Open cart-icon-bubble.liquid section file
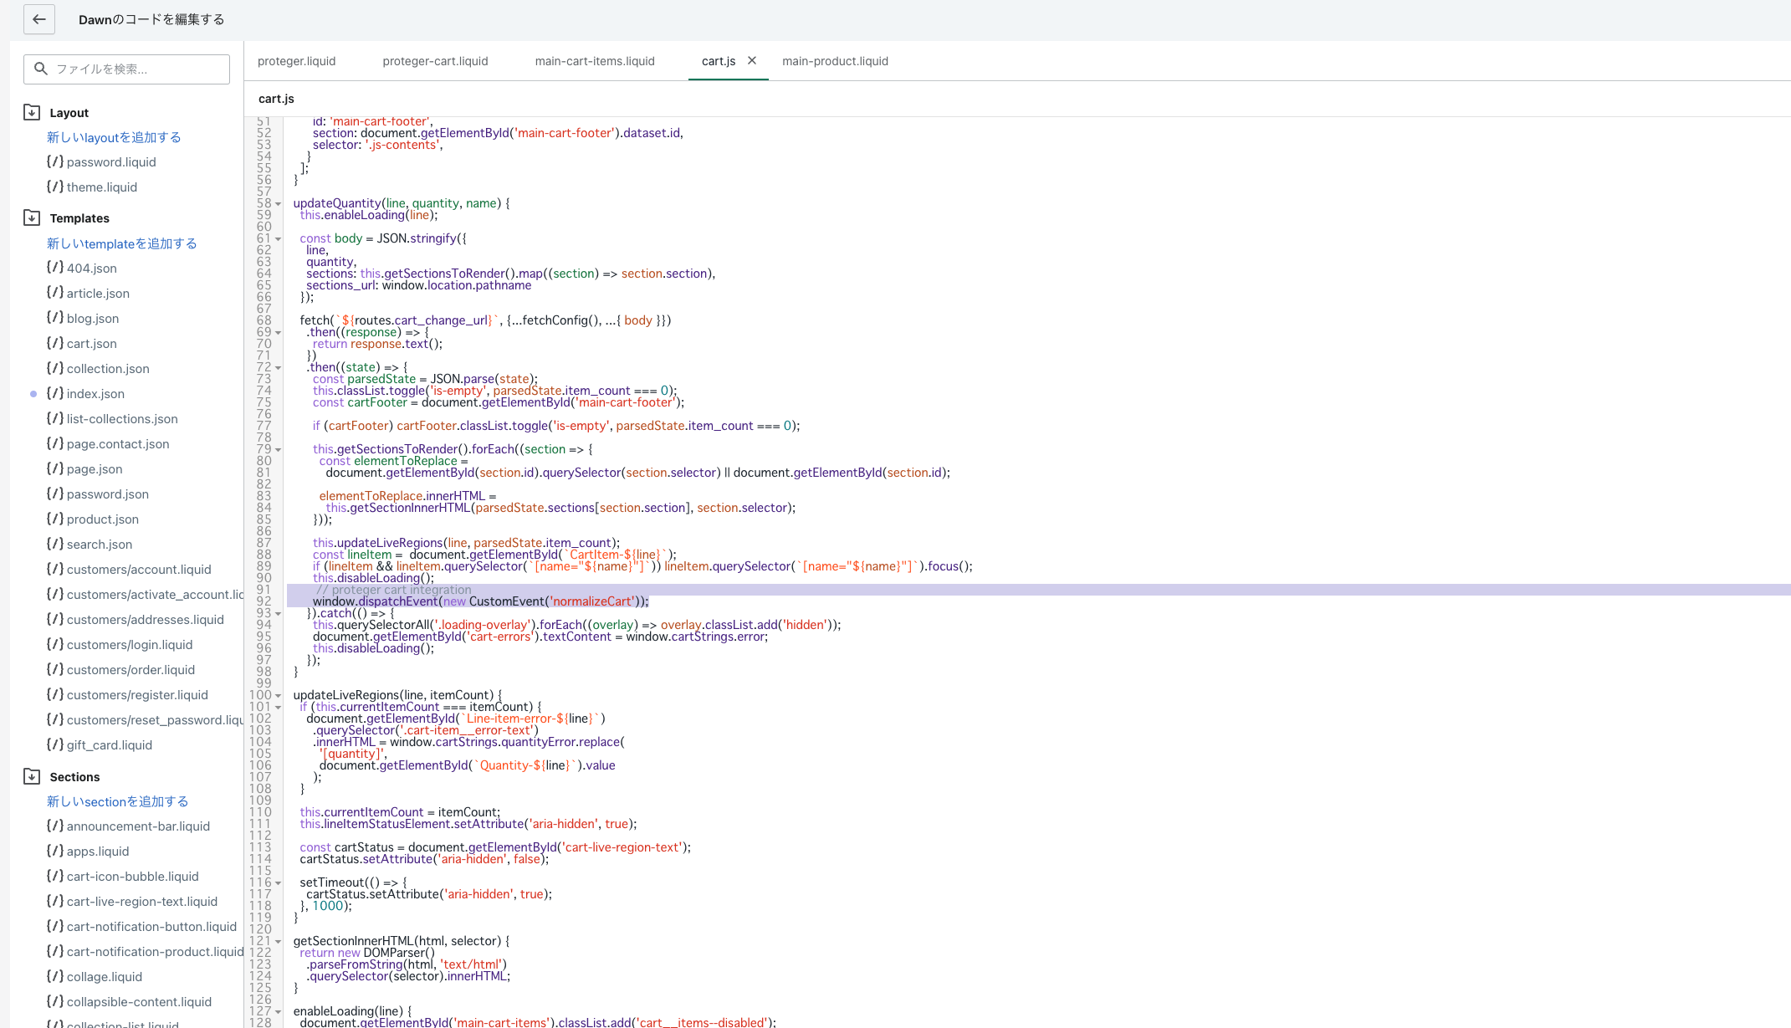Viewport: 1791px width, 1028px height. pos(132,877)
